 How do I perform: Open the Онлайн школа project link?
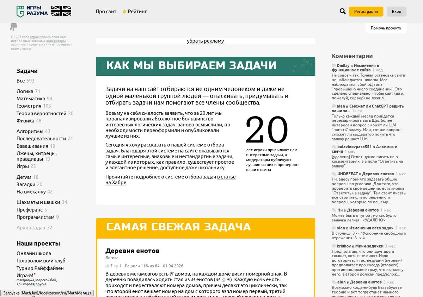click(34, 253)
